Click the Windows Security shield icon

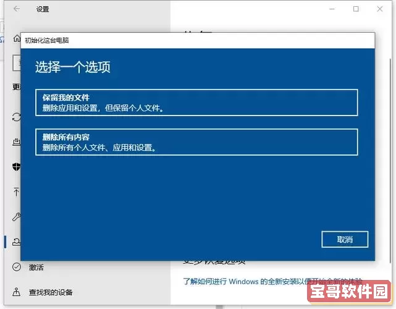pos(16,167)
